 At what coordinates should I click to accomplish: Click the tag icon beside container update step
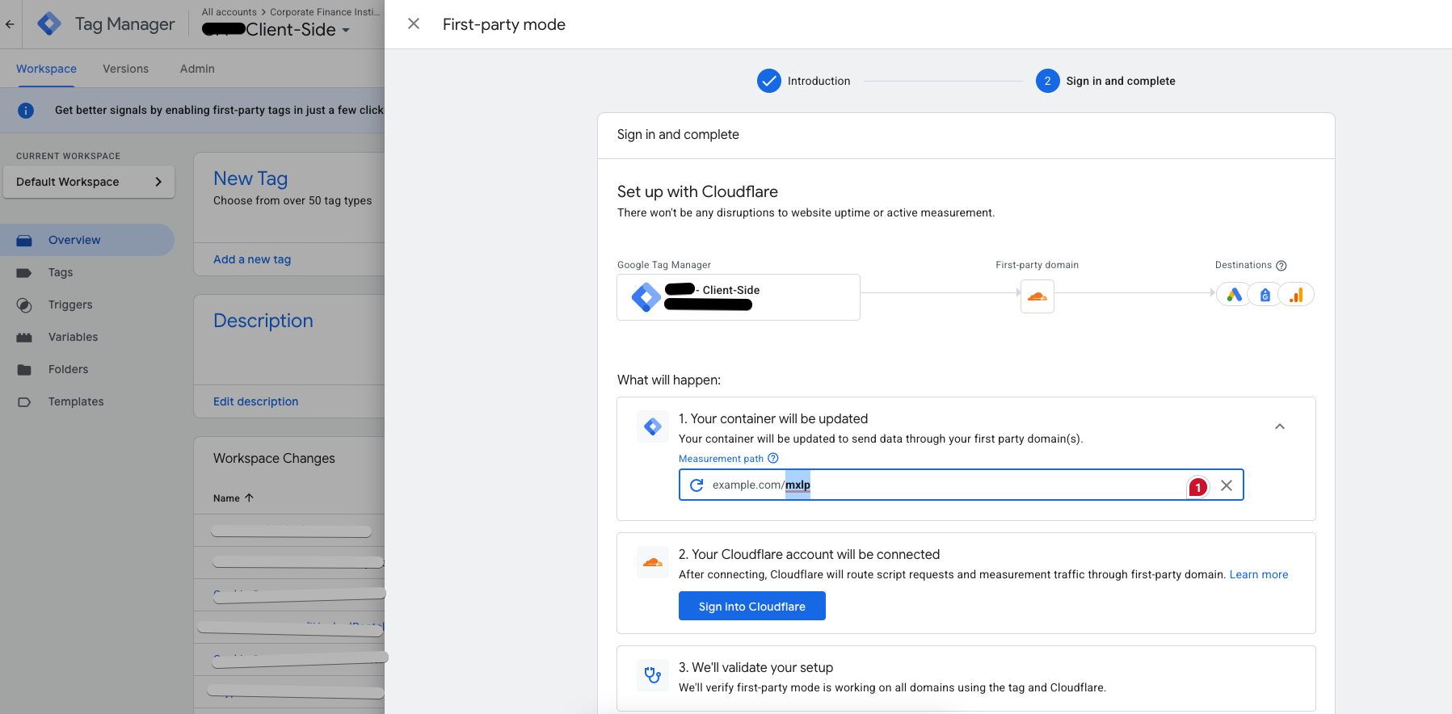(x=653, y=426)
